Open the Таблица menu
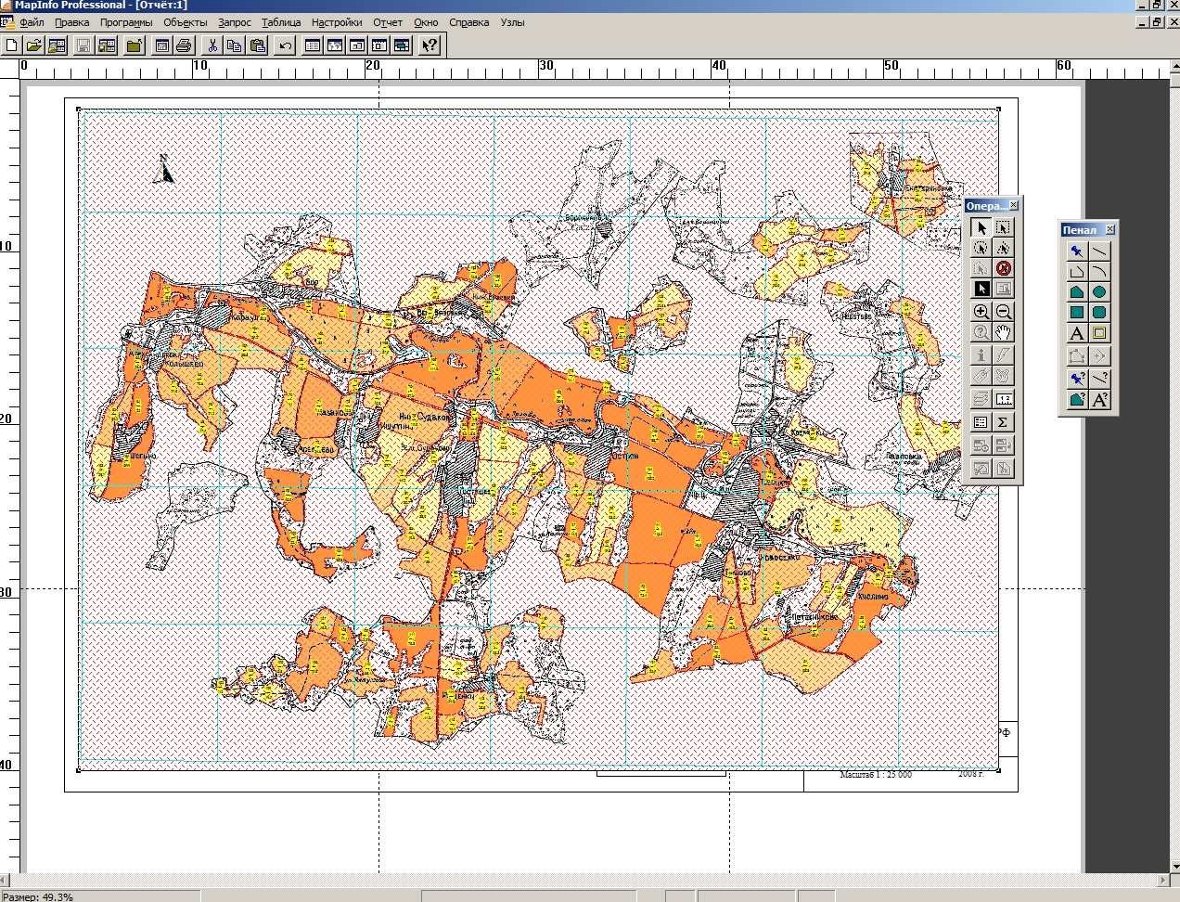The width and height of the screenshot is (1180, 902). click(x=281, y=22)
